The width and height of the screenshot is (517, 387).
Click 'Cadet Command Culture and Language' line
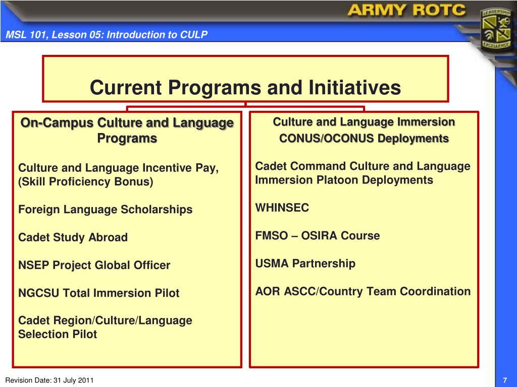click(x=363, y=166)
